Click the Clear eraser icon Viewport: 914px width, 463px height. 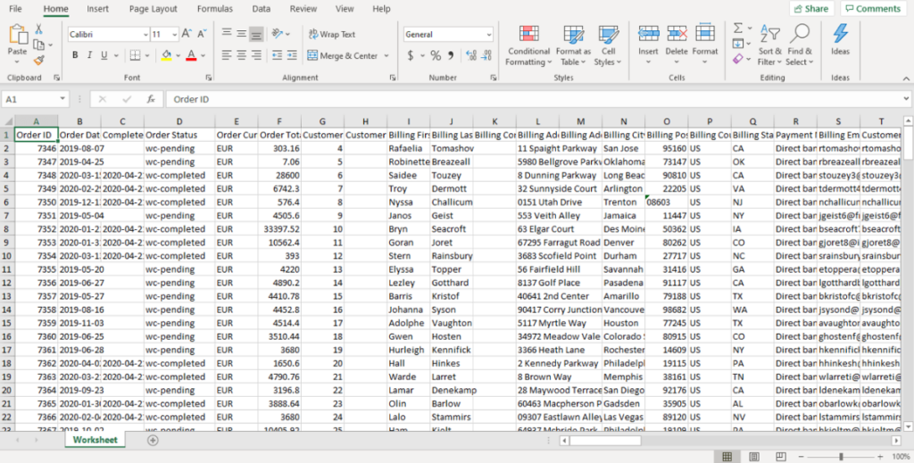(738, 59)
